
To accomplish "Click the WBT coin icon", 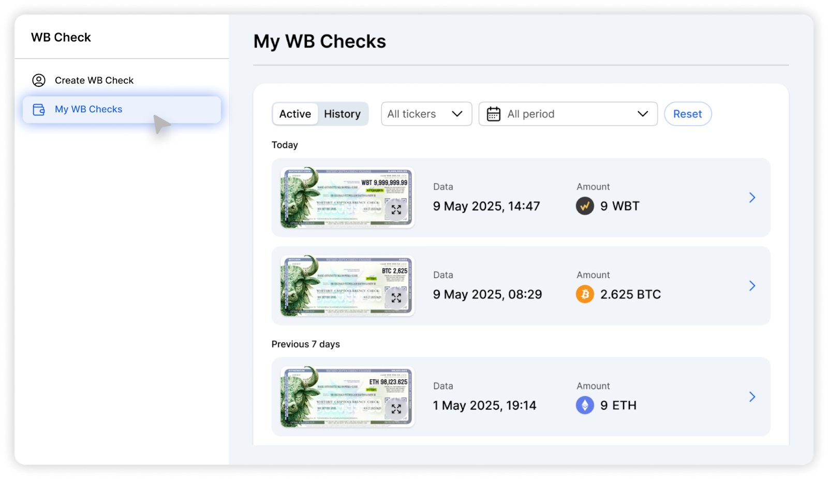I will point(585,206).
